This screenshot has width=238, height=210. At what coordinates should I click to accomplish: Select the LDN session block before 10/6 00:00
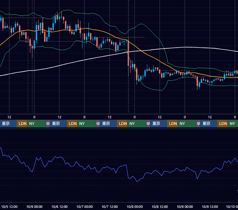tap(22, 124)
